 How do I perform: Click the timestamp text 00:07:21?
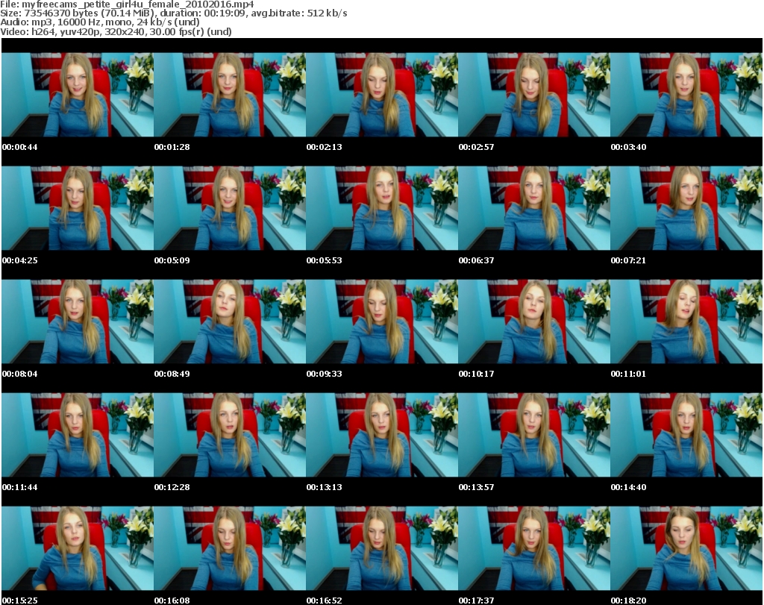628,260
